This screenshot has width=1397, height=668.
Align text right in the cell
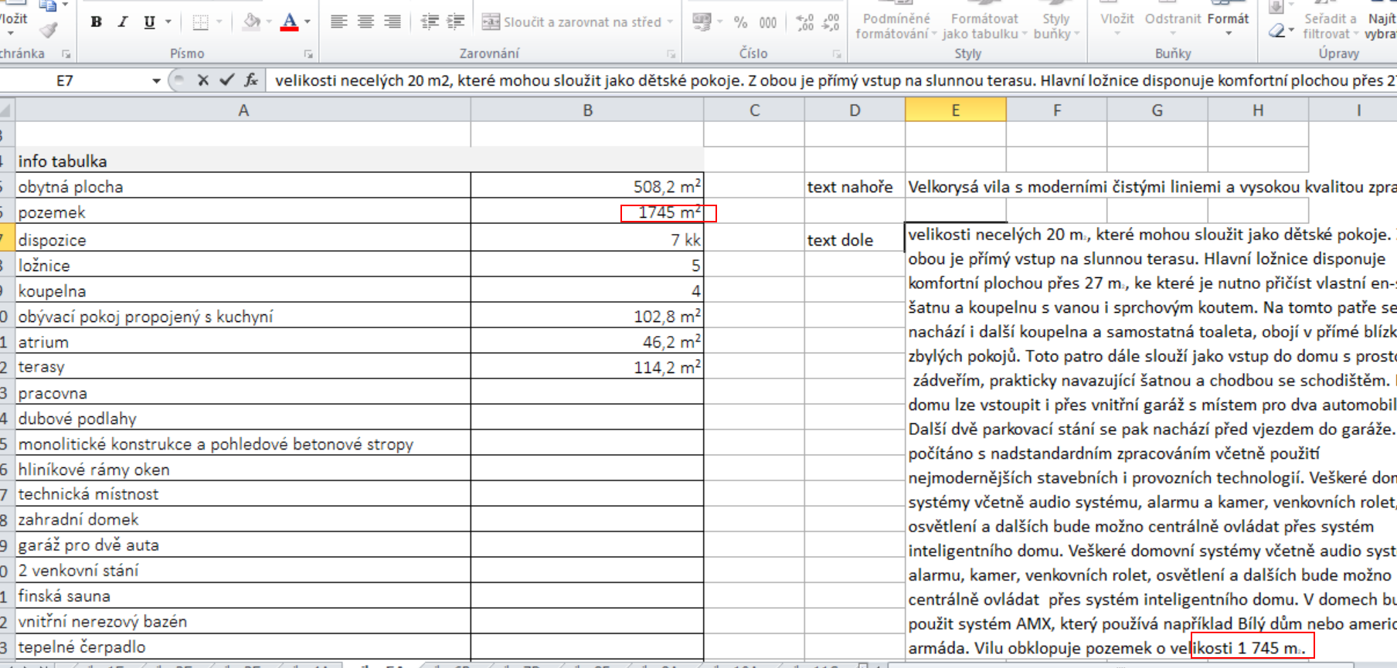click(x=393, y=22)
